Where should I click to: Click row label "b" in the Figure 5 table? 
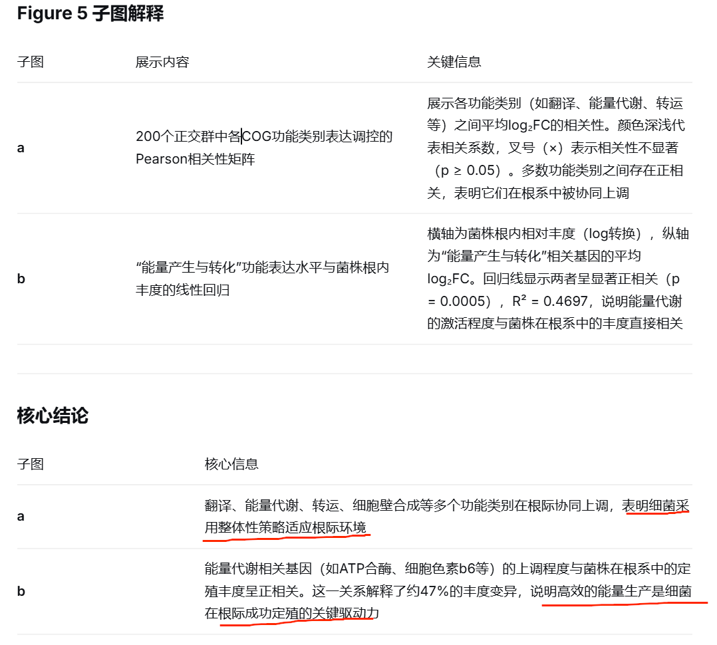tap(21, 279)
